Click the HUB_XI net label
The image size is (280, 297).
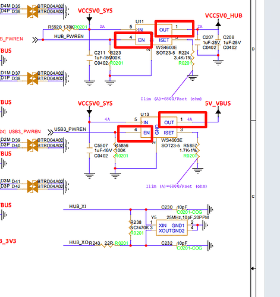coord(78,206)
